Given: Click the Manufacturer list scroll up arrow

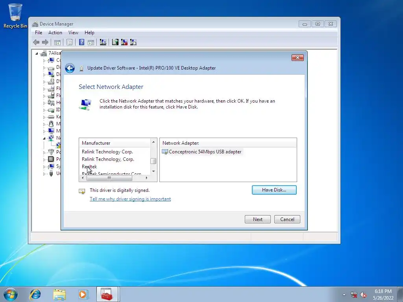Looking at the screenshot, I should point(153,142).
